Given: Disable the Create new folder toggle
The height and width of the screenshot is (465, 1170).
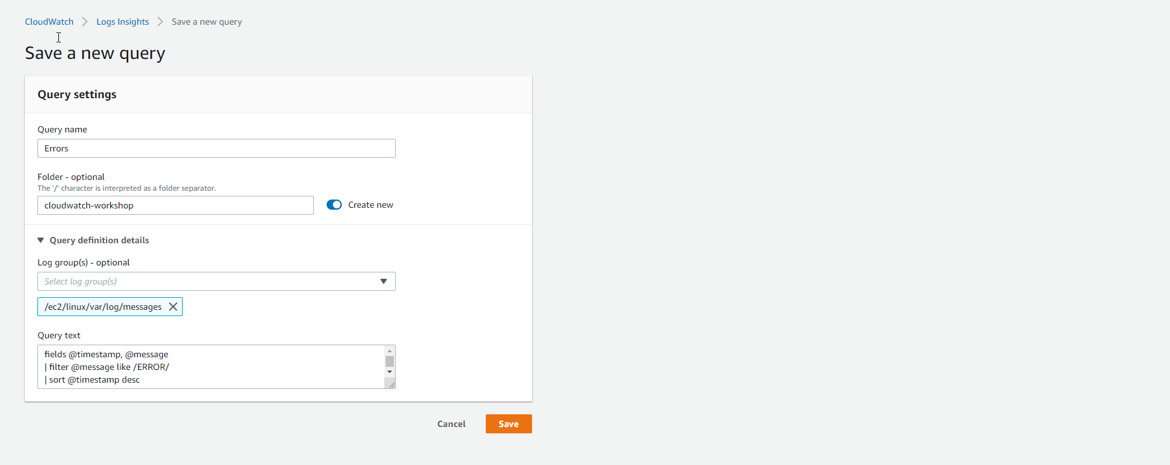Looking at the screenshot, I should [334, 205].
